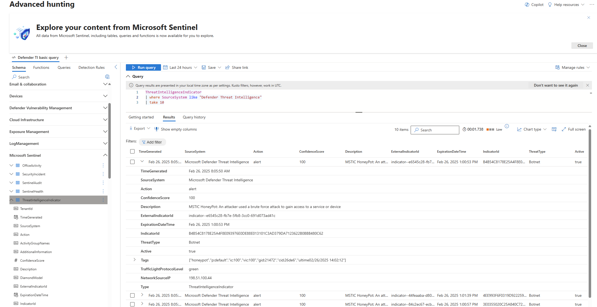Screen dimensions: 597x307
Task: Open the Detection Rules tab
Action: pyautogui.click(x=91, y=67)
